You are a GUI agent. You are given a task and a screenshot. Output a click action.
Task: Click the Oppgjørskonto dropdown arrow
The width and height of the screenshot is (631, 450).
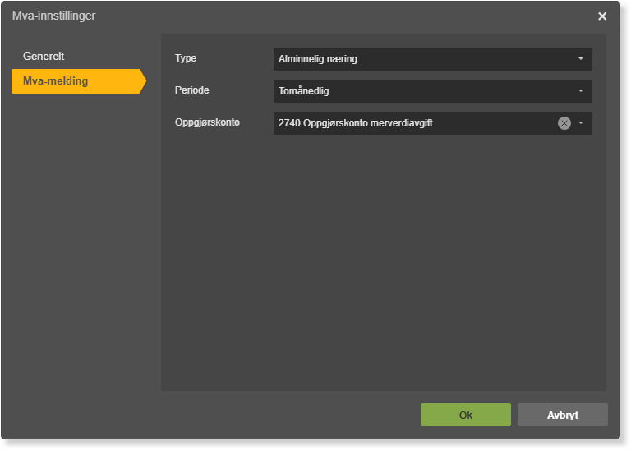581,123
